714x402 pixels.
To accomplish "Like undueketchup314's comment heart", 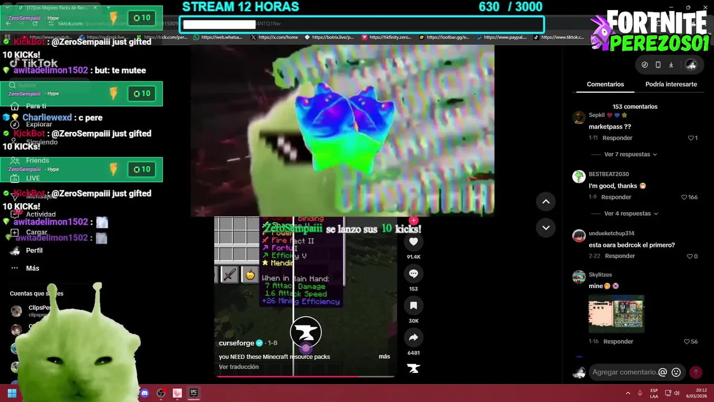I will [690, 256].
